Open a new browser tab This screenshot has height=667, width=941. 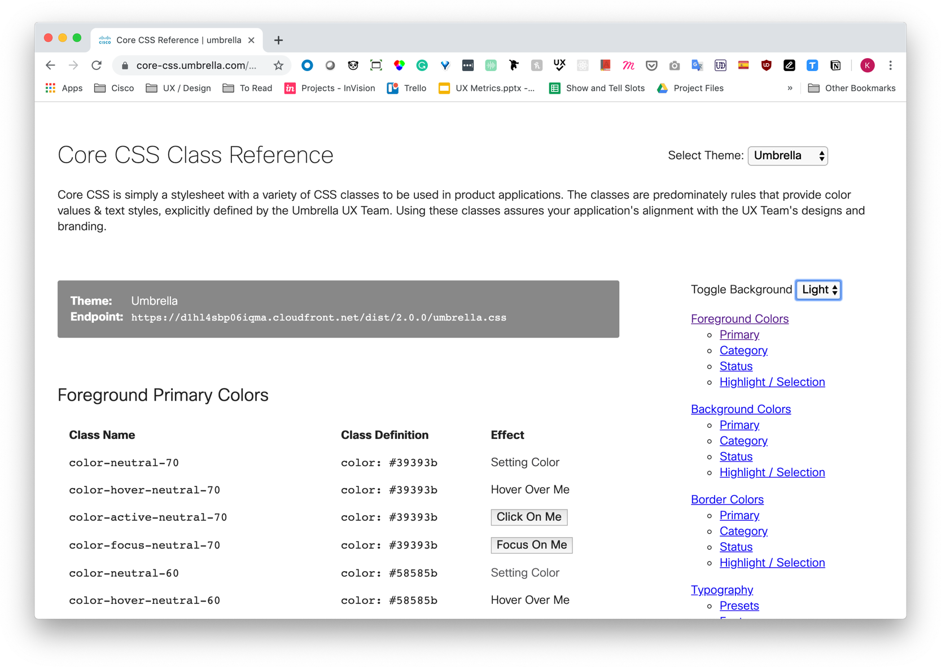(278, 40)
